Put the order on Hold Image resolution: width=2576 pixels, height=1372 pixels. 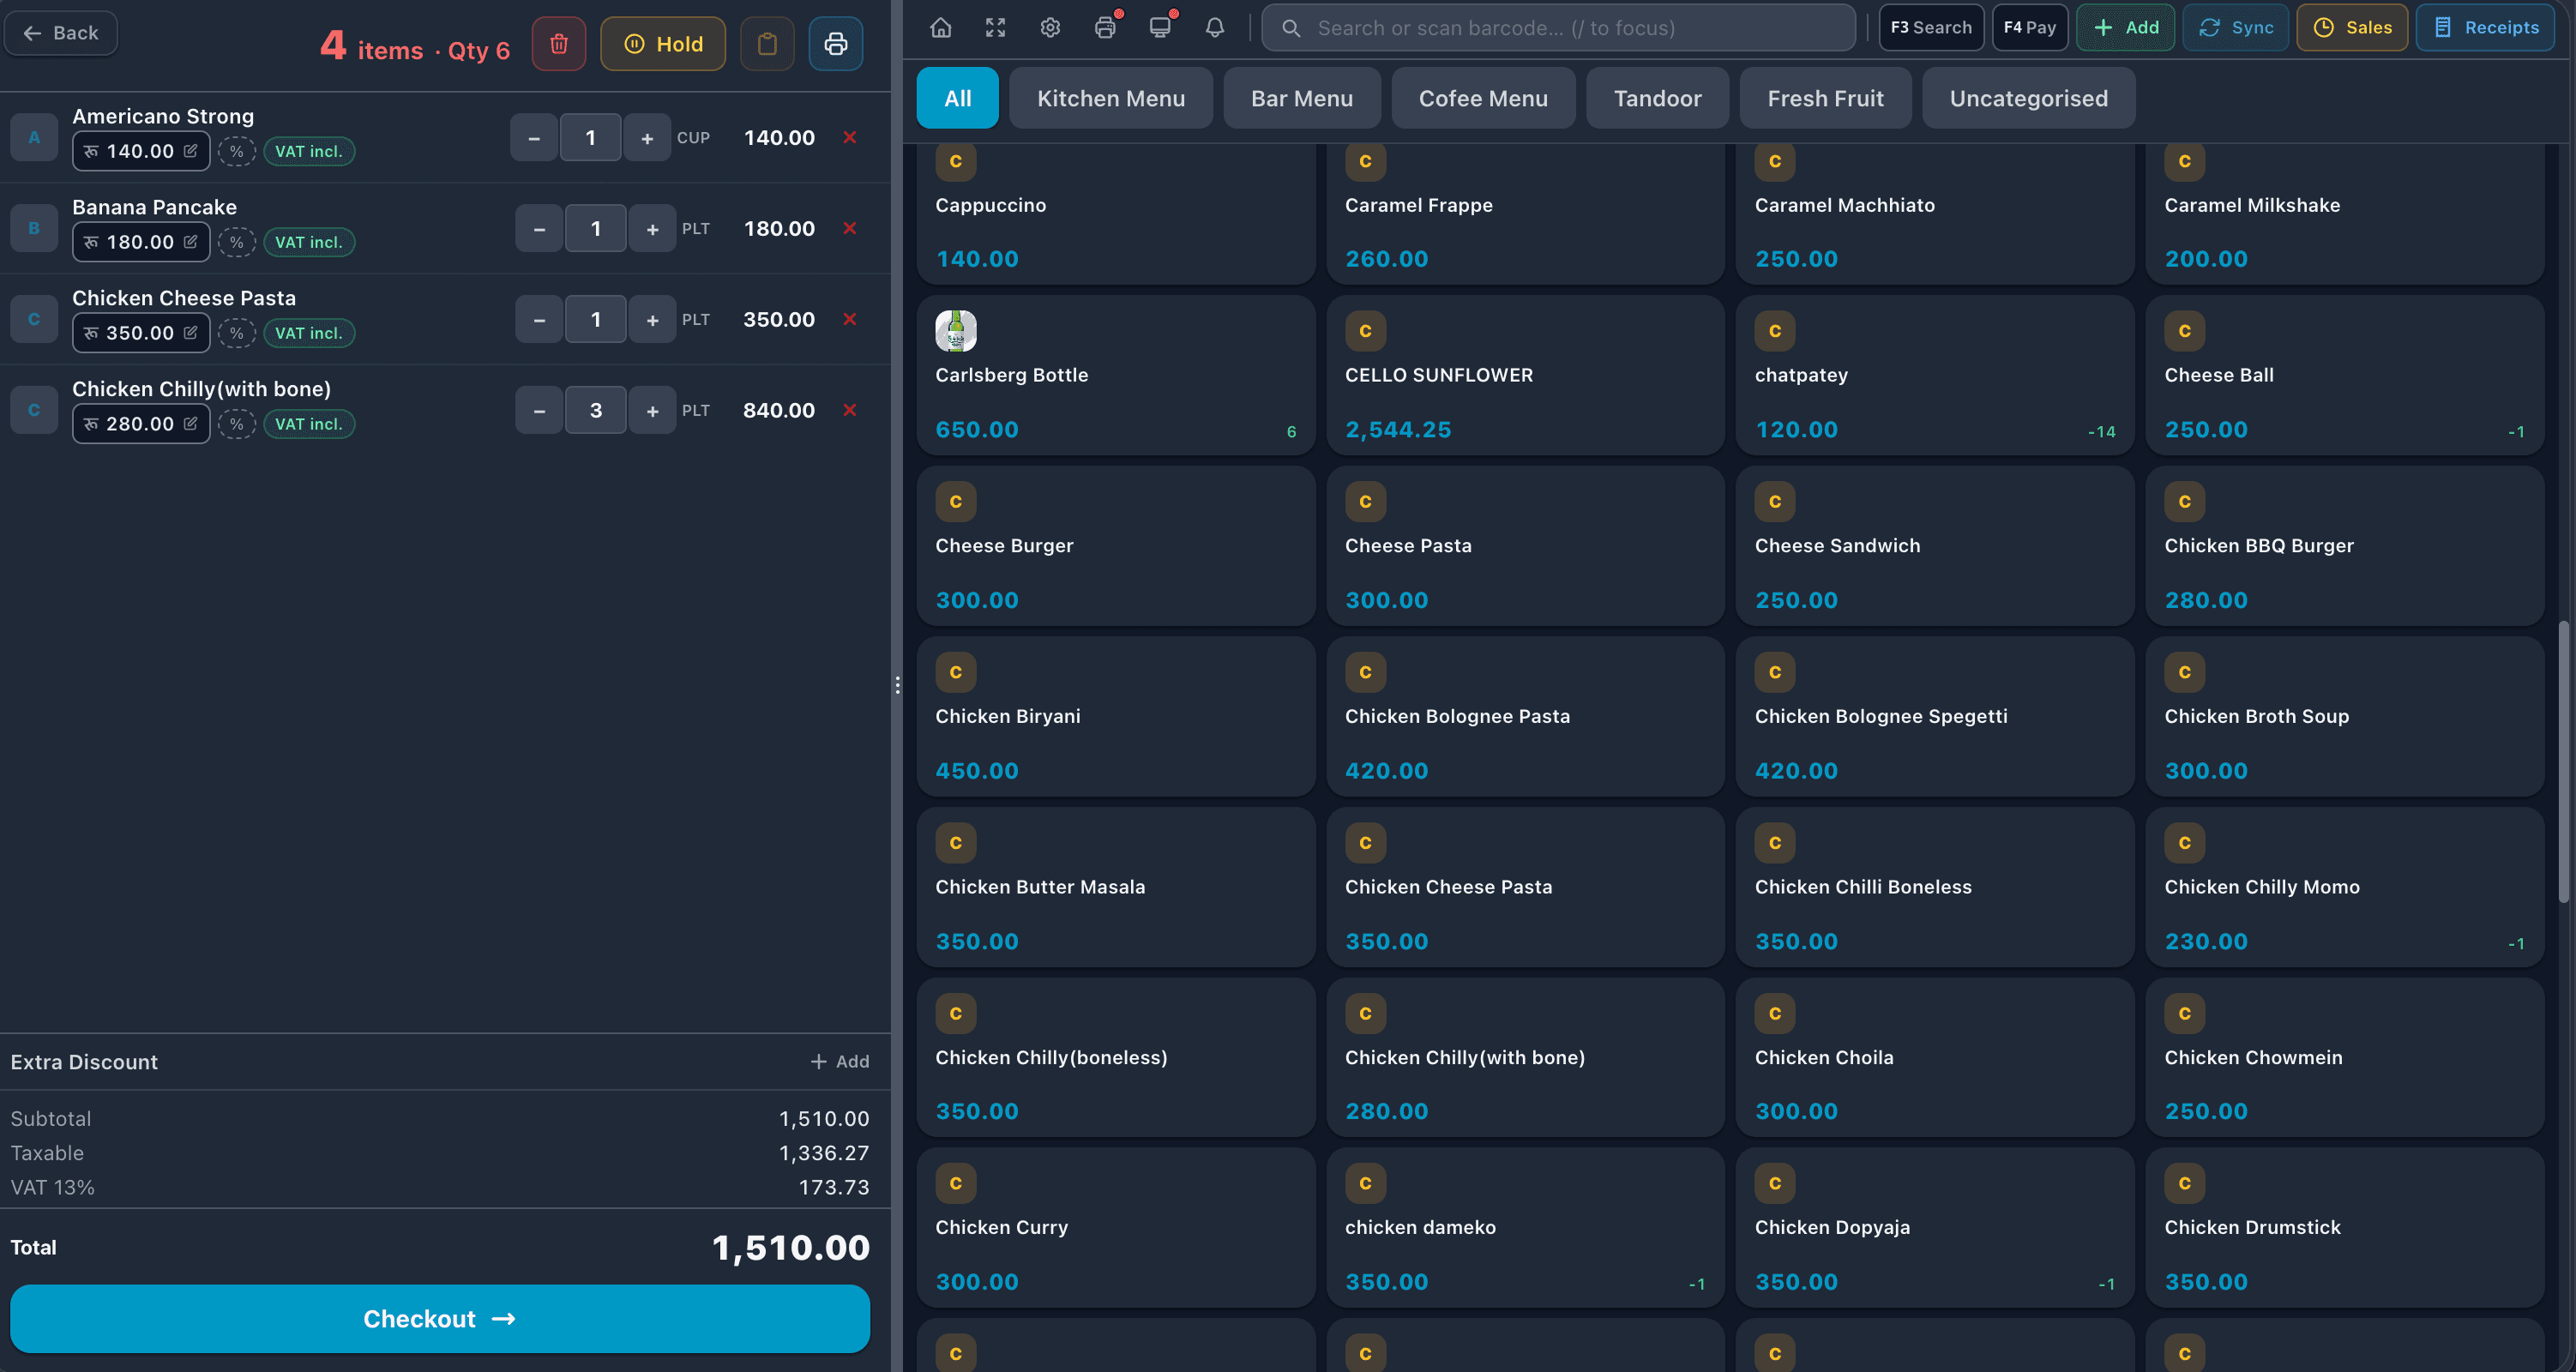coord(663,44)
